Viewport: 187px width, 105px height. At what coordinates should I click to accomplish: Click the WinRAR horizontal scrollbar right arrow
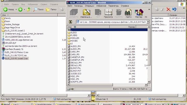[x=146, y=85]
